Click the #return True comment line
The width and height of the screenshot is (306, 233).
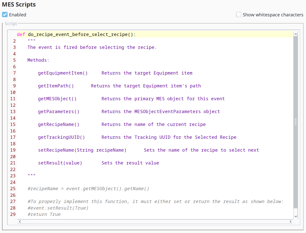(44, 214)
